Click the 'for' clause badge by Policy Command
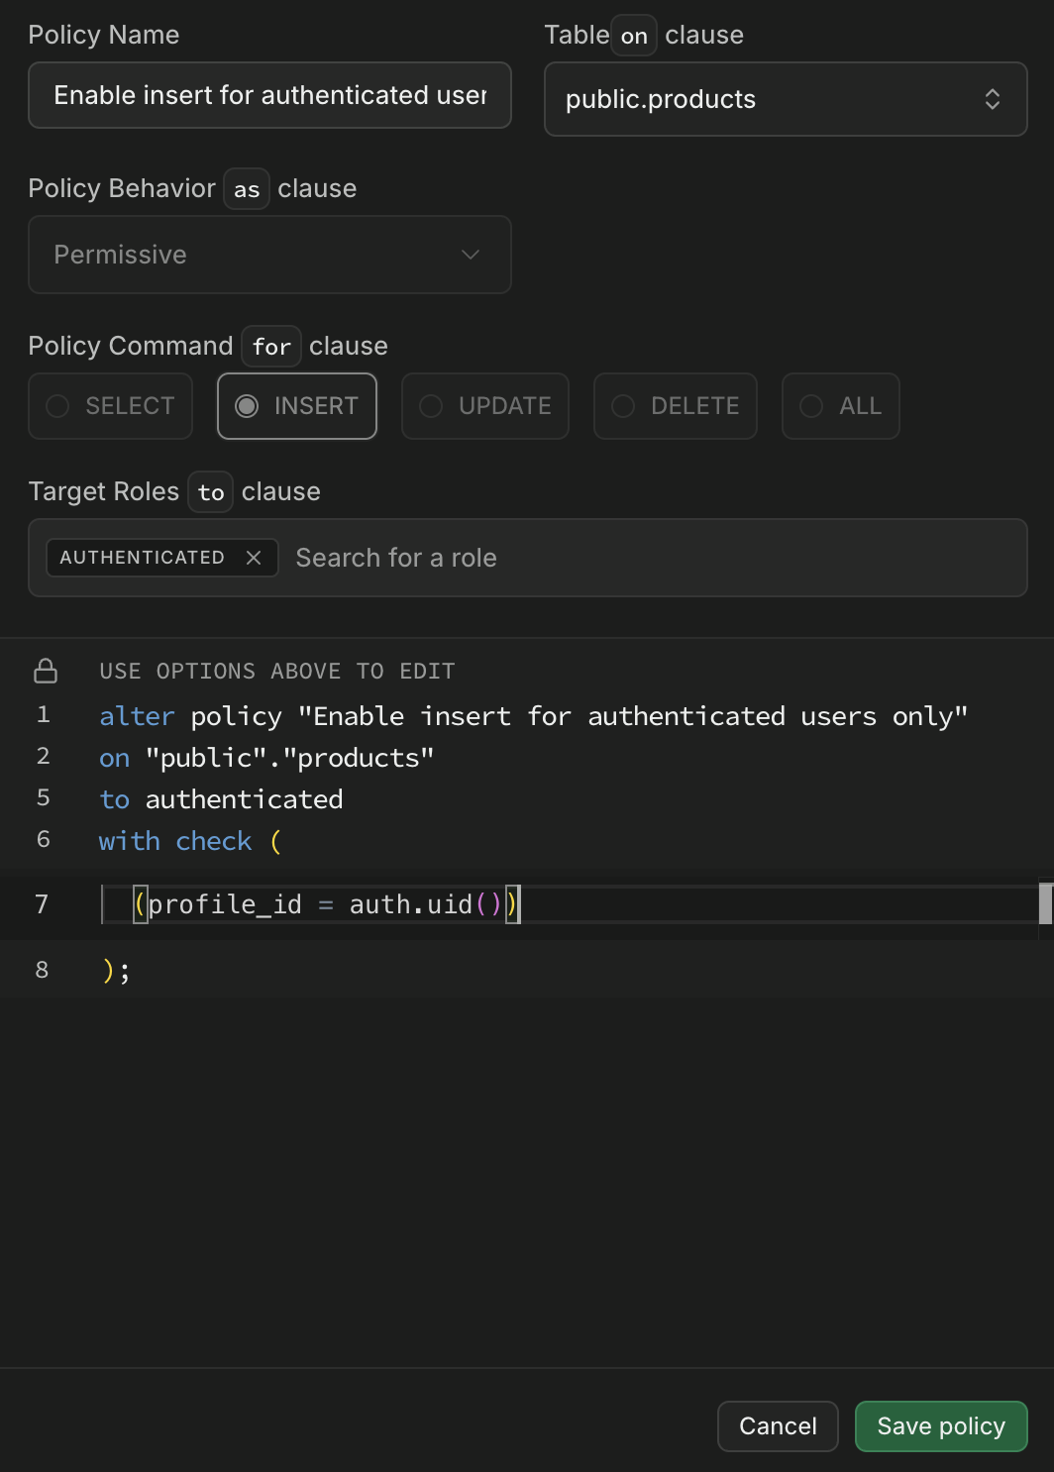 click(271, 347)
